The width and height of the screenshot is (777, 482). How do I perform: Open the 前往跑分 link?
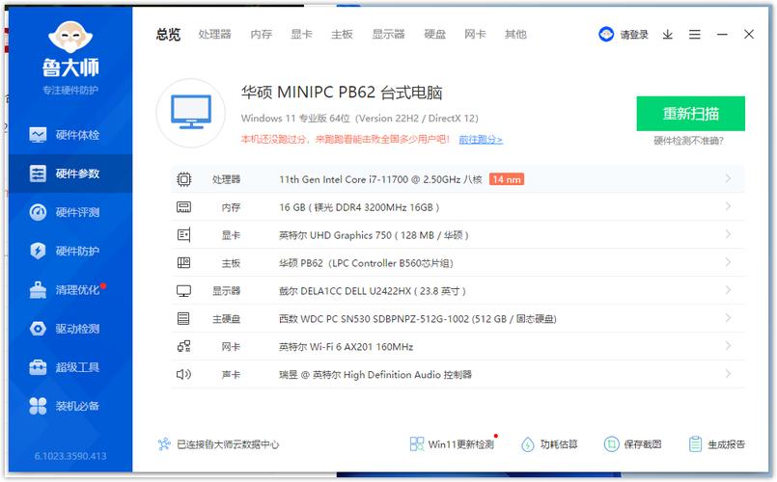click(481, 140)
